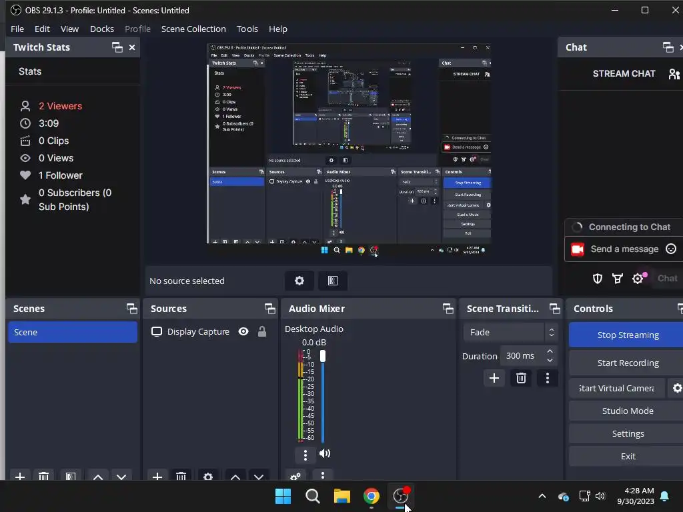Screen dimensions: 683x512
Task: Open Fade transition dropdown
Action: tap(510, 332)
